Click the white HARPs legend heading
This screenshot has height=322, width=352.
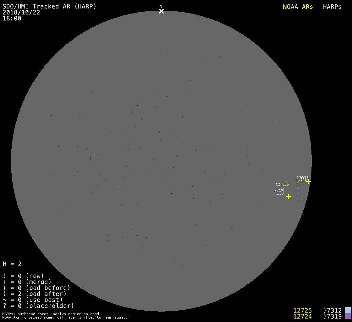click(332, 7)
